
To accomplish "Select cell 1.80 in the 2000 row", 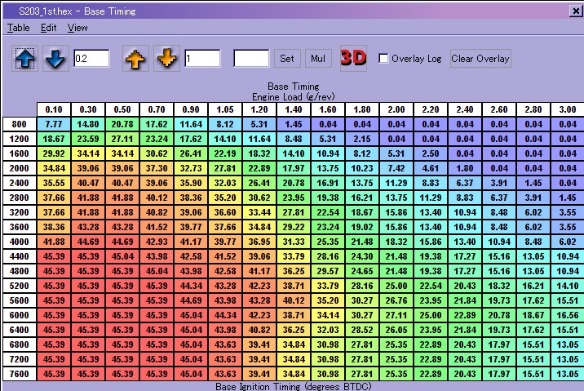I will (x=465, y=168).
